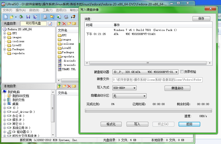Open the 隐藏启动分区 dropdown
The height and width of the screenshot is (144, 221).
[144, 96]
